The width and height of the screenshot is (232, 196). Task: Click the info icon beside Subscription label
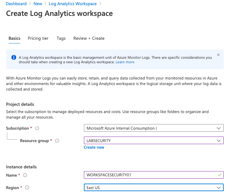(37, 128)
